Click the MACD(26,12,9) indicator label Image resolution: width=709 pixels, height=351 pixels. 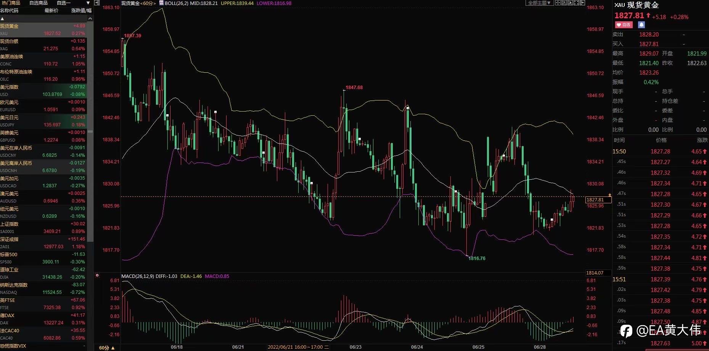tap(138, 276)
